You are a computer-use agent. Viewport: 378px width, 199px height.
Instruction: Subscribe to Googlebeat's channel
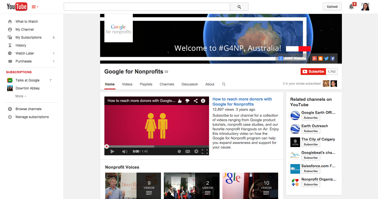pos(311,158)
